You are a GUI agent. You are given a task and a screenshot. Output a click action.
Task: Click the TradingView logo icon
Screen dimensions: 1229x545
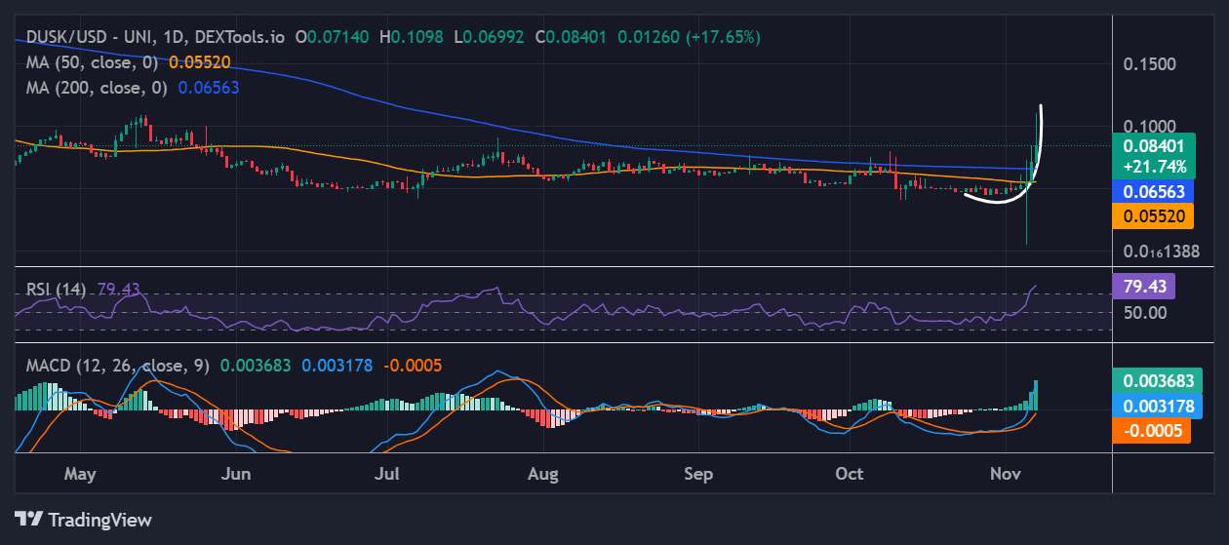[x=29, y=520]
